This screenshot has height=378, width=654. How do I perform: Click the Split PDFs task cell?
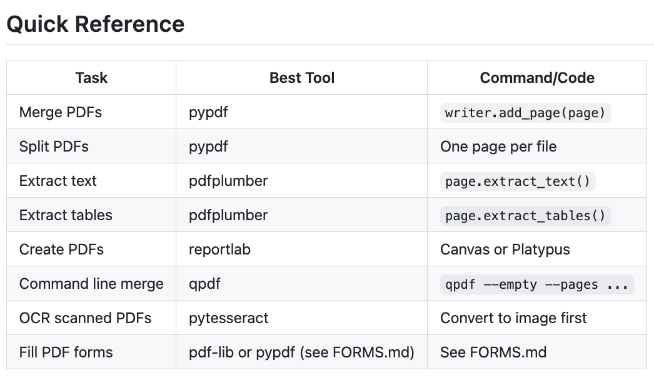point(54,147)
